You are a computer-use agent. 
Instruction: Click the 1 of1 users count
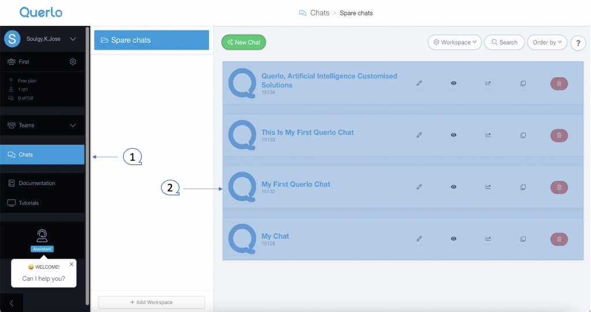(x=23, y=89)
